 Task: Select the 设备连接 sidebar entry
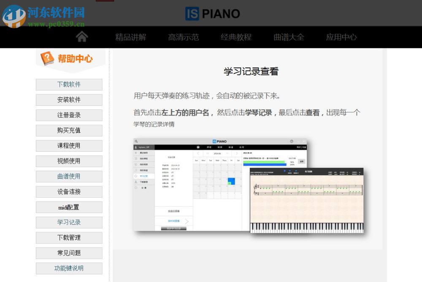[x=69, y=192]
